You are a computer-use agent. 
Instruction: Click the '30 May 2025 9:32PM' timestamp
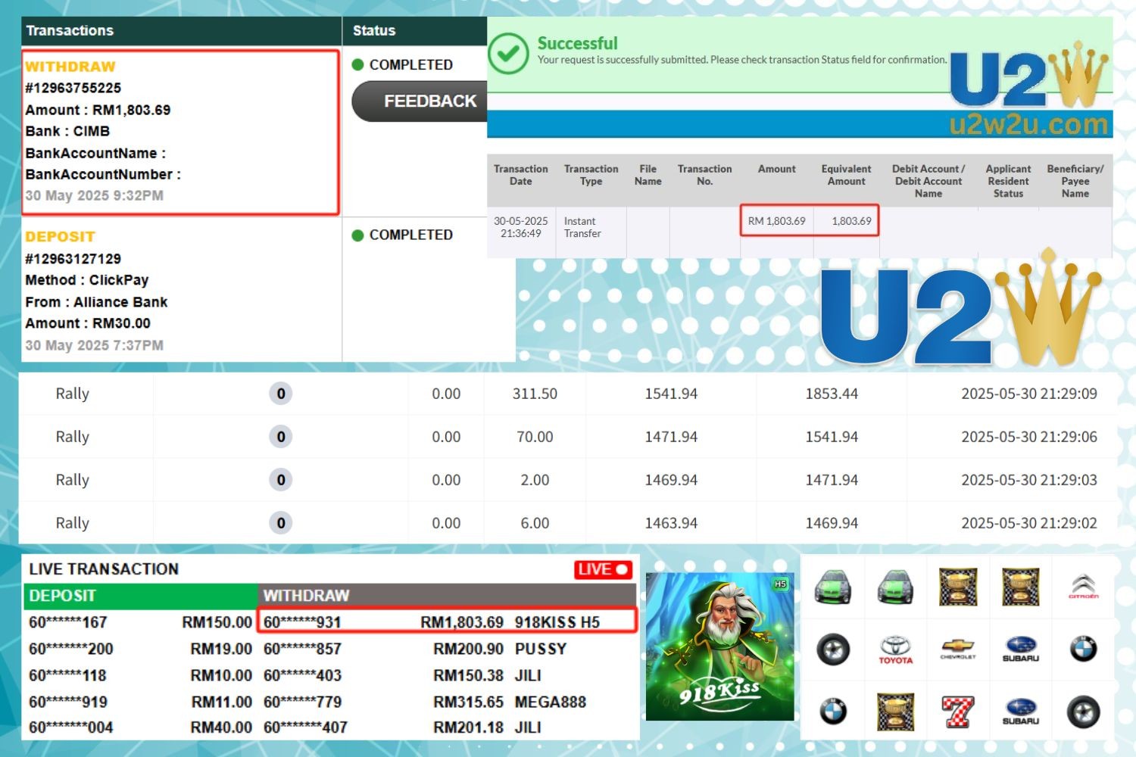pyautogui.click(x=94, y=195)
